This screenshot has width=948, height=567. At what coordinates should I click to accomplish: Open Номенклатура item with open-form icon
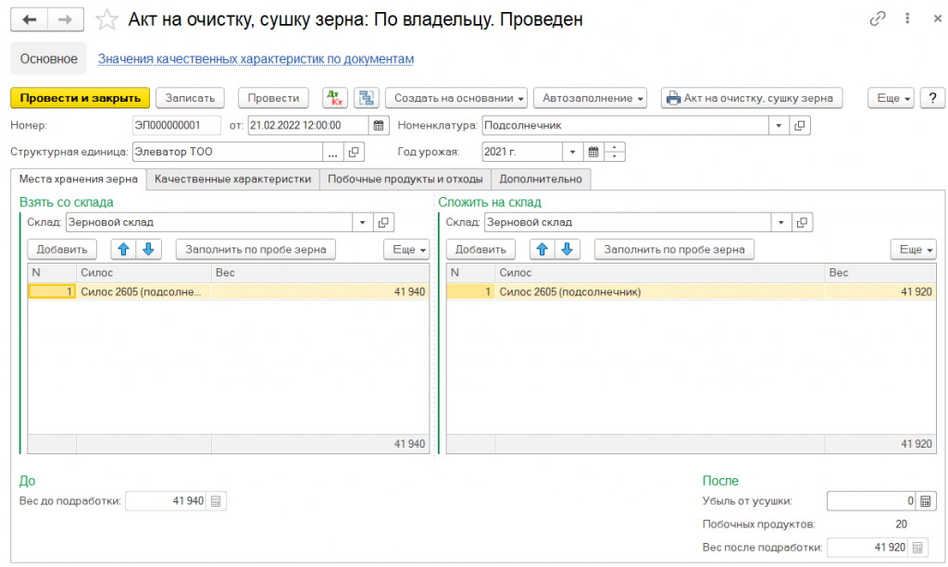pyautogui.click(x=801, y=125)
